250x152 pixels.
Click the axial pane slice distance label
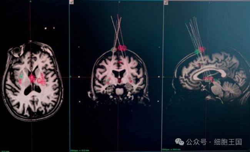[x=5, y=151]
